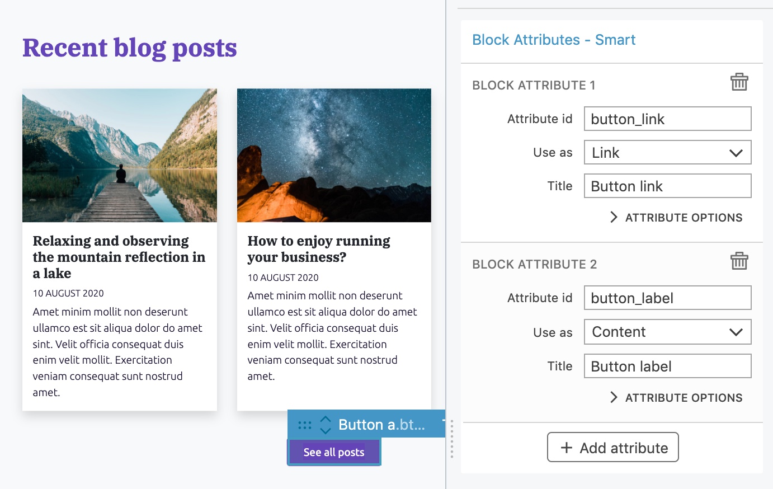Delete Block Attribute 2 with trash icon
Viewport: 773px width, 489px height.
click(x=739, y=261)
